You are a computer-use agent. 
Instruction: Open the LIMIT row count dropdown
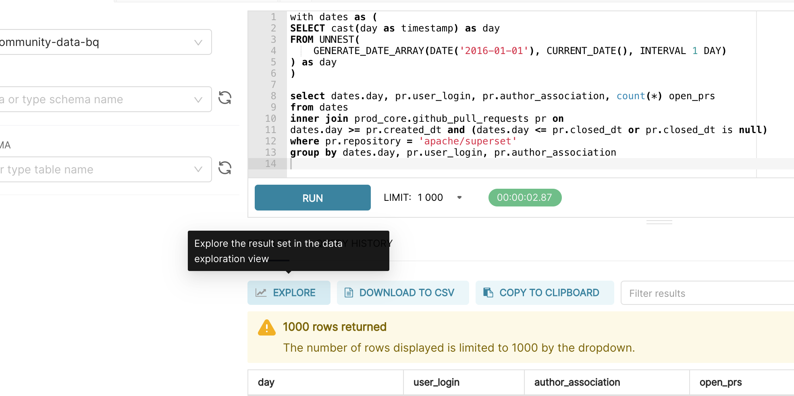pyautogui.click(x=459, y=198)
